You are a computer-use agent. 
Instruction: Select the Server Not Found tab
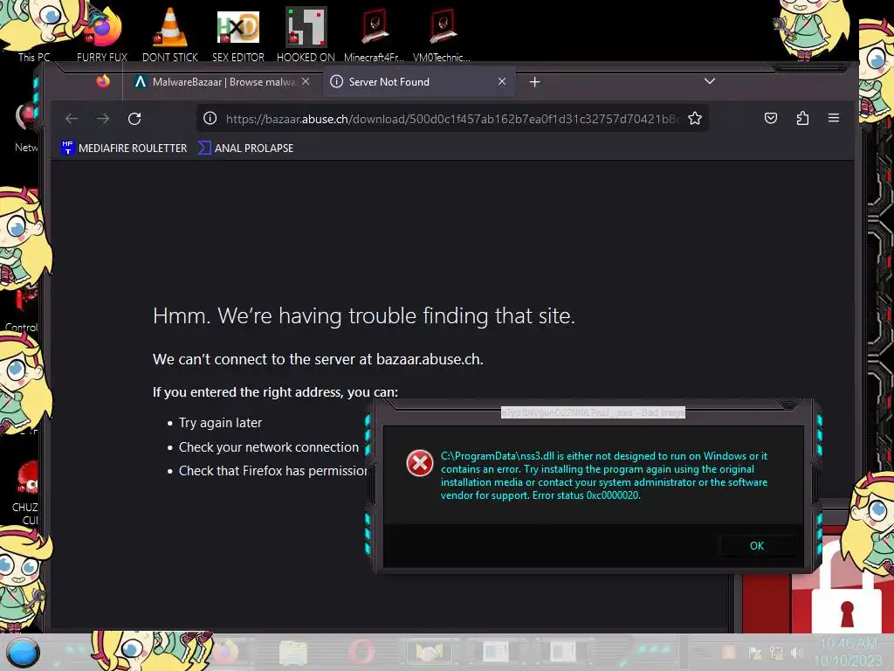(419, 82)
